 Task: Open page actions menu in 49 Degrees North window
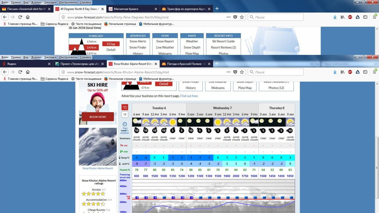pos(229,17)
